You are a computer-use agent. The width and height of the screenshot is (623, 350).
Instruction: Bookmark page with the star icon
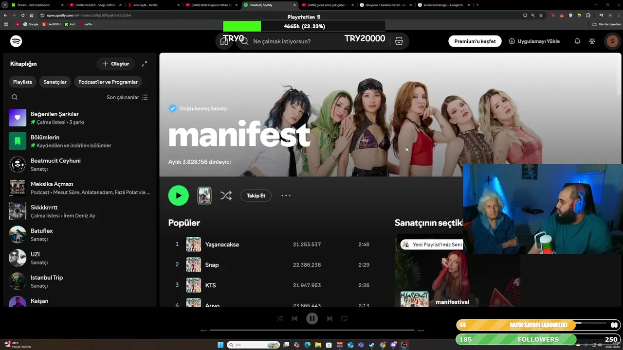click(540, 15)
